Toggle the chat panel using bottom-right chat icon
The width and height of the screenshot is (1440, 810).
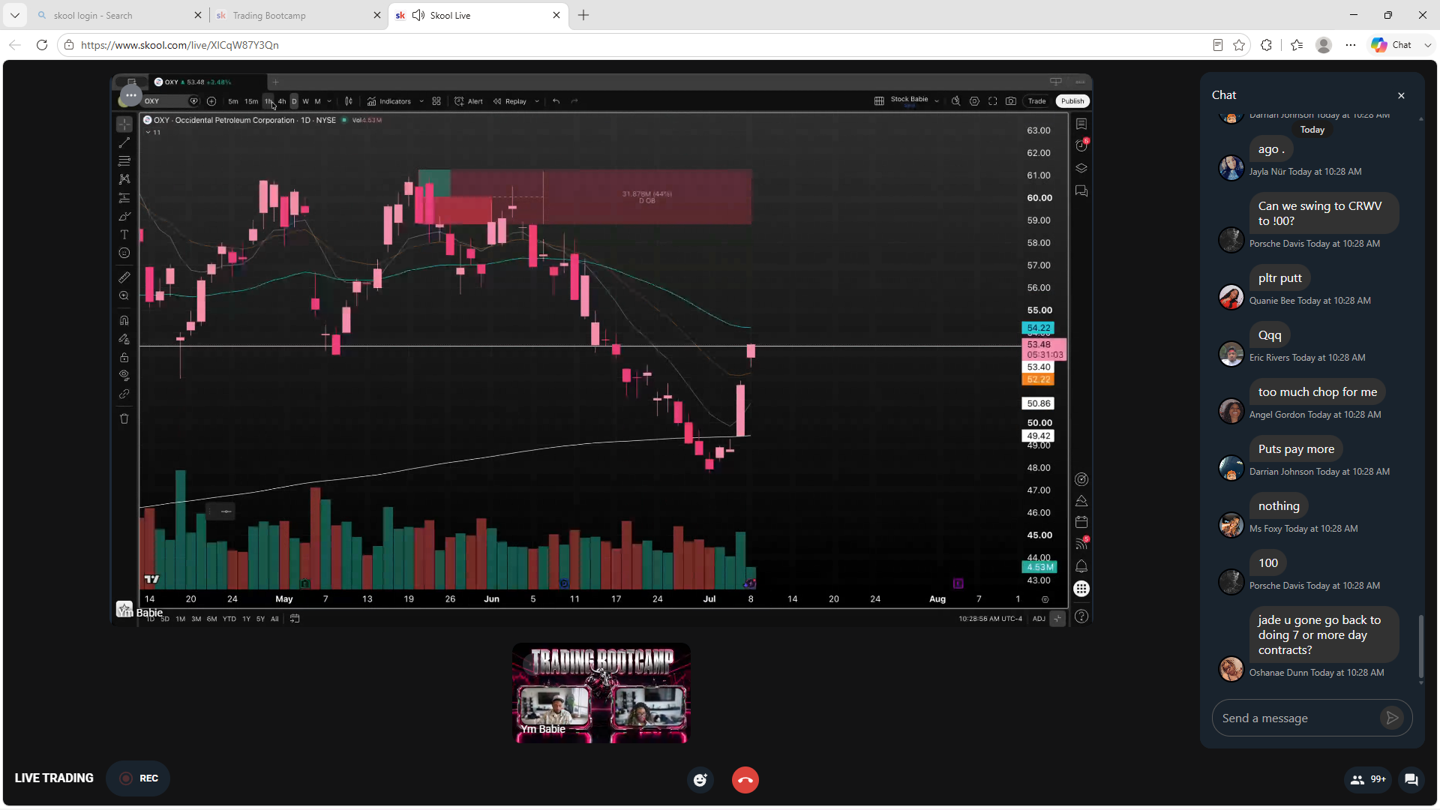click(x=1411, y=779)
